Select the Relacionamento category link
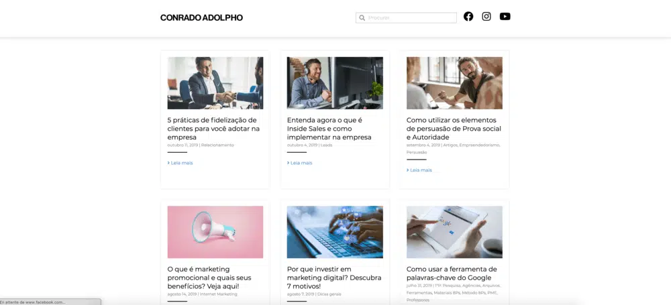Image resolution: width=671 pixels, height=305 pixels. pyautogui.click(x=217, y=145)
